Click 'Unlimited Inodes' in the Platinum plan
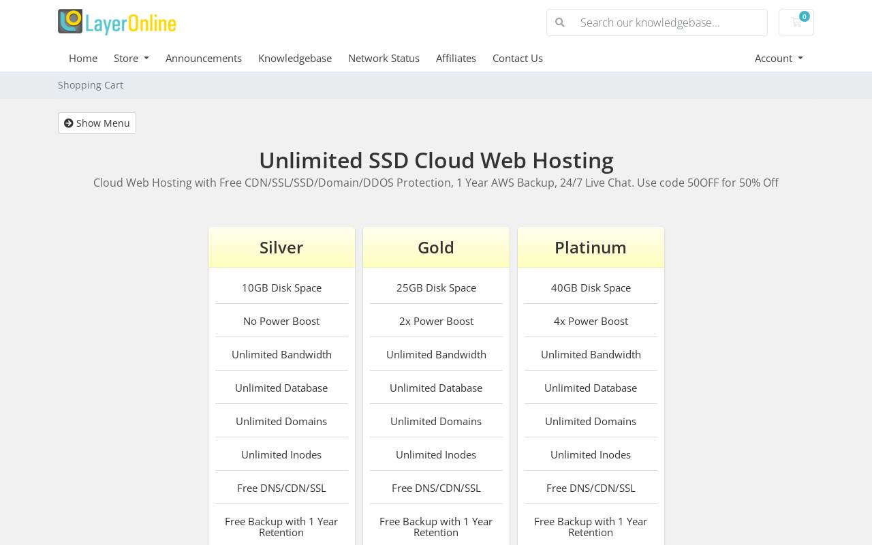The image size is (872, 545). (591, 454)
